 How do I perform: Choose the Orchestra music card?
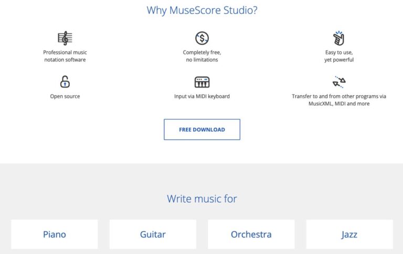pos(251,234)
